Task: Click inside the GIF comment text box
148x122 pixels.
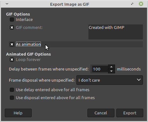Action: click(116, 32)
